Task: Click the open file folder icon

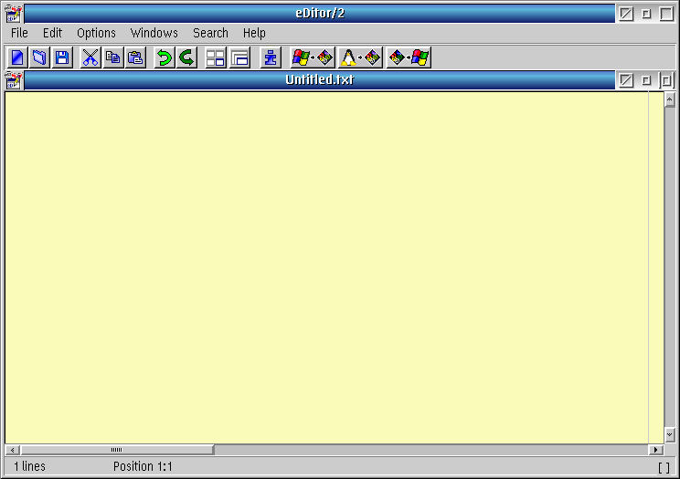Action: pos(39,57)
